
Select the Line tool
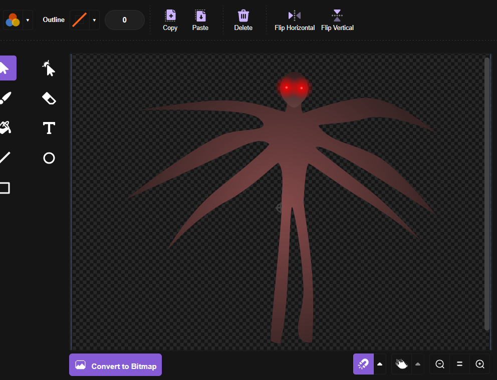click(5, 157)
